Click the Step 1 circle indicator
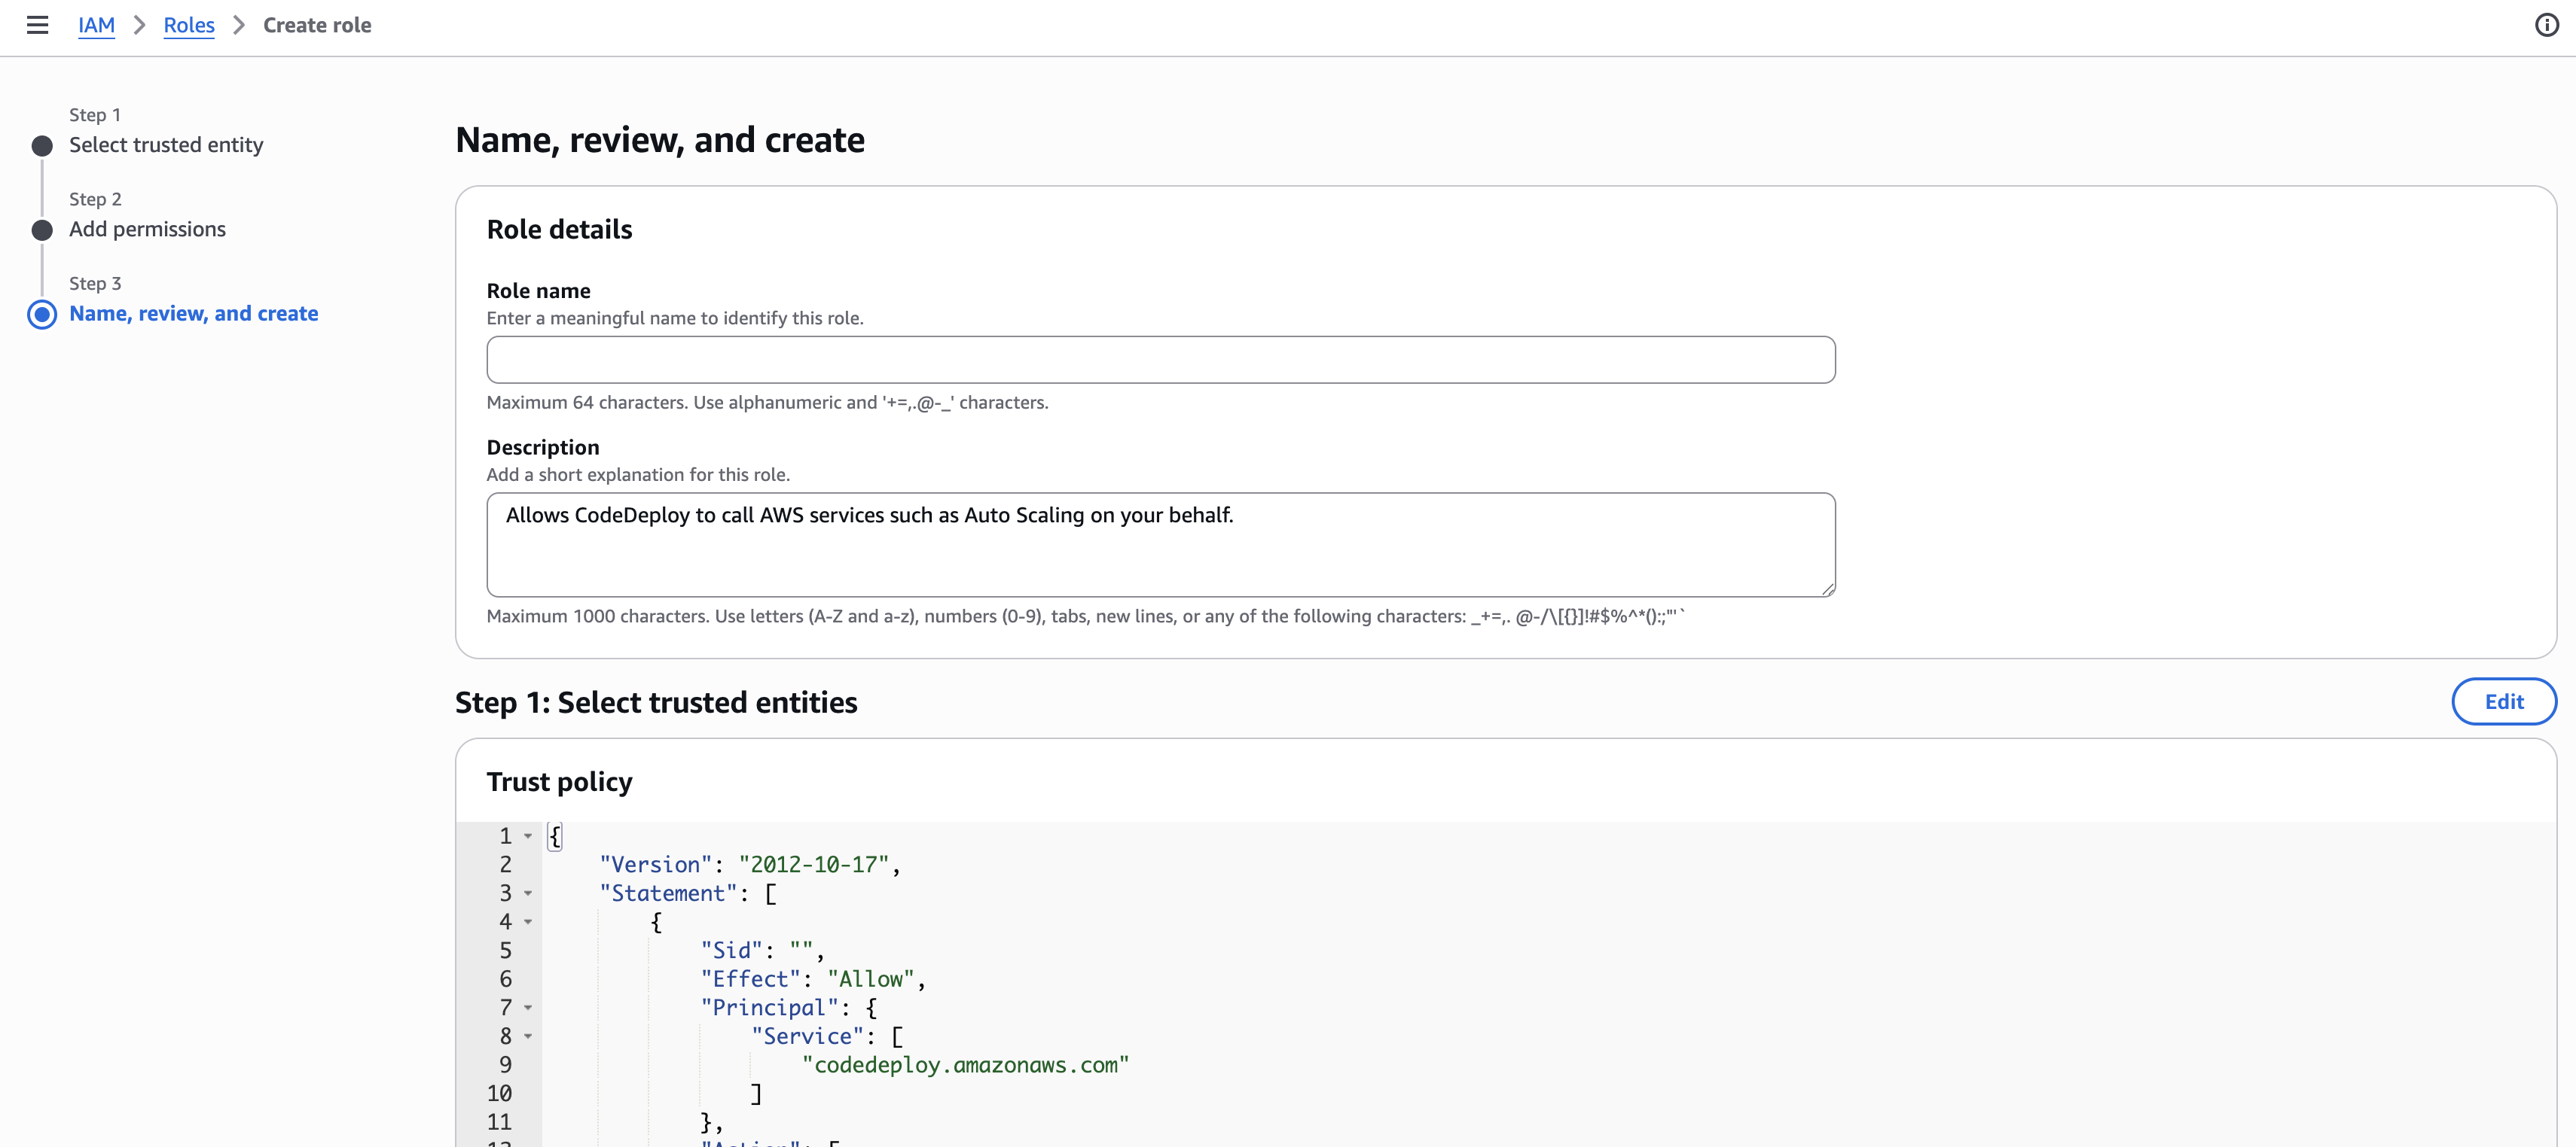 [x=42, y=146]
